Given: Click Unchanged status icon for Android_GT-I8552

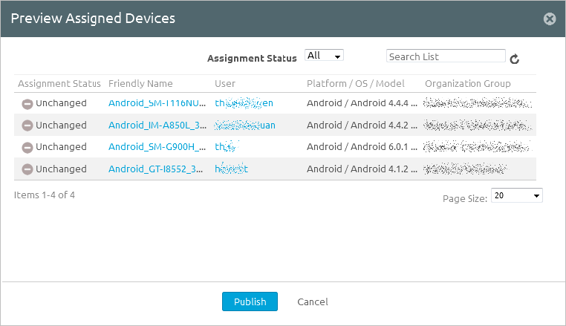Looking at the screenshot, I should coord(27,169).
